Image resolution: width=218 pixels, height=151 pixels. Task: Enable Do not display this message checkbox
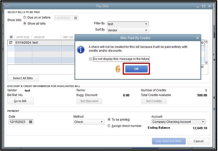tap(90, 59)
